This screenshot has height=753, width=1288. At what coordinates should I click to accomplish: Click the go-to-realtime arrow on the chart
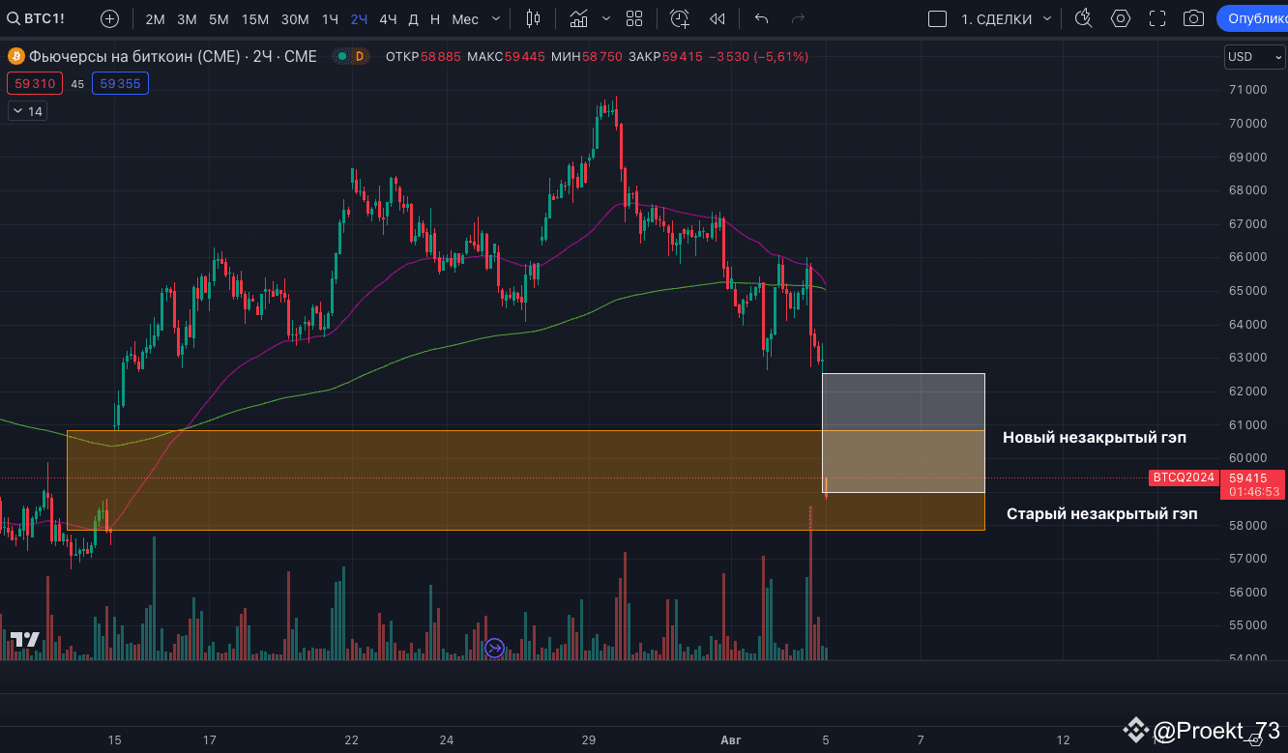(494, 649)
